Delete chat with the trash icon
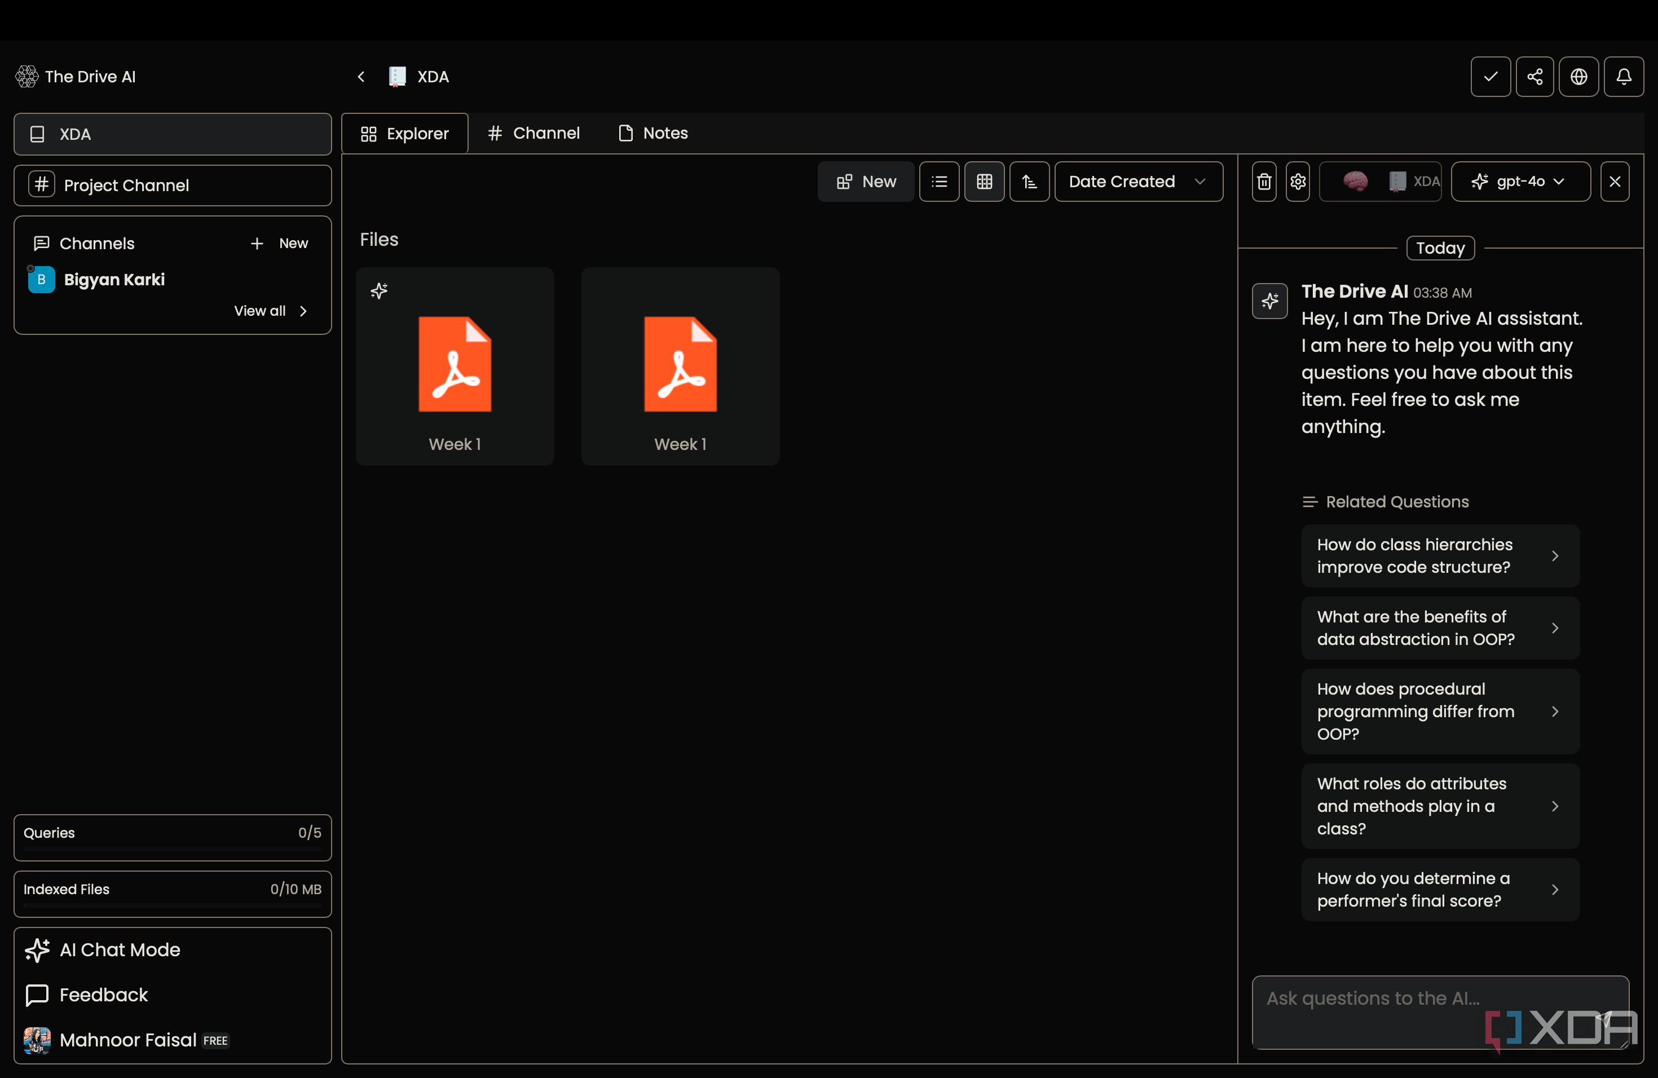Viewport: 1658px width, 1078px height. [1264, 182]
